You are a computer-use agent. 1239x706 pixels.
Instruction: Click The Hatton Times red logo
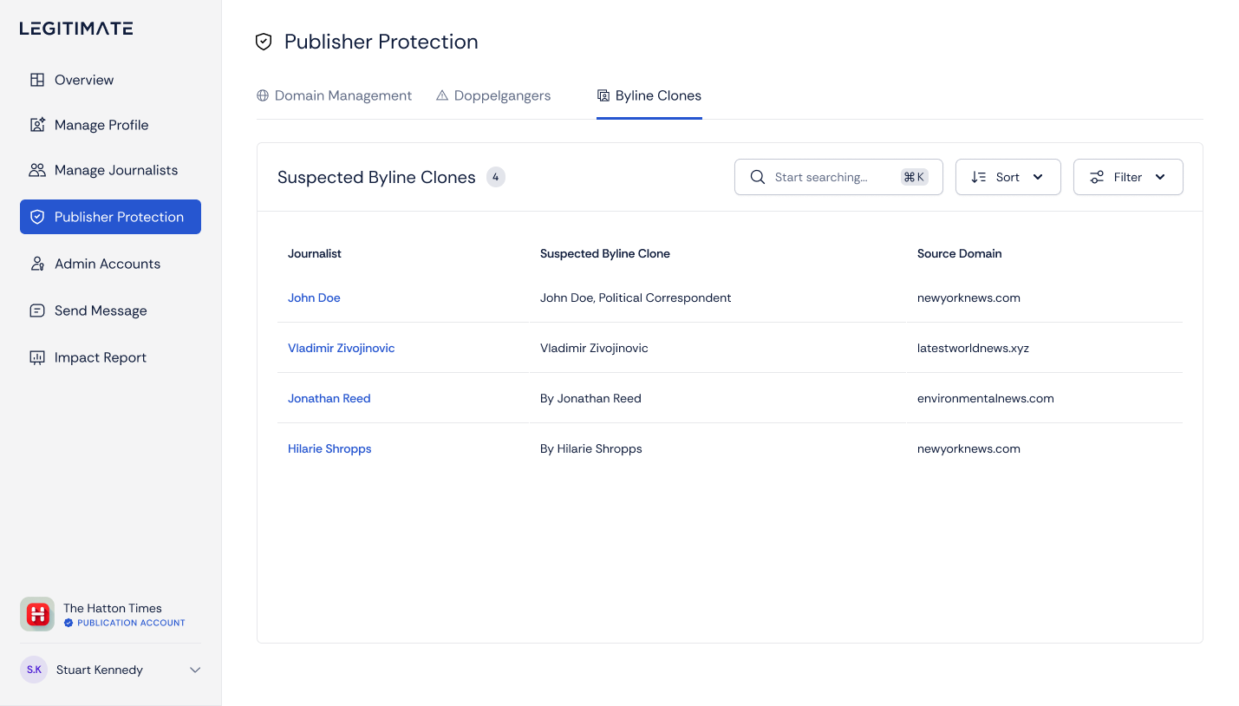pyautogui.click(x=37, y=614)
